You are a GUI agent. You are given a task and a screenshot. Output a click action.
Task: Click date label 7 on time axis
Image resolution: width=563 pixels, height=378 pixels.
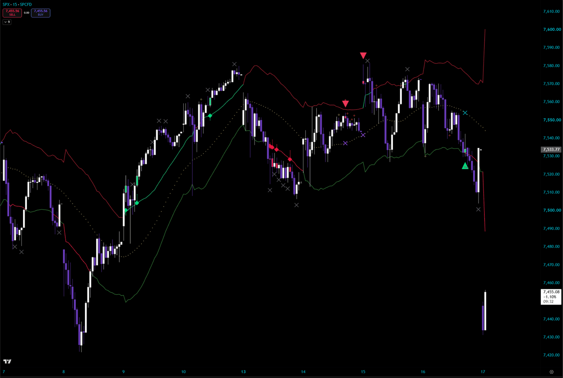pos(4,372)
